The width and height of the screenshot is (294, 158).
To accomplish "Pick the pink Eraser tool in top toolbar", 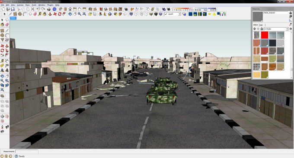I will [x=35, y=14].
